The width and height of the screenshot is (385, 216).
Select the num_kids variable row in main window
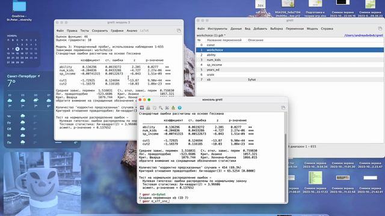[x=290, y=60]
